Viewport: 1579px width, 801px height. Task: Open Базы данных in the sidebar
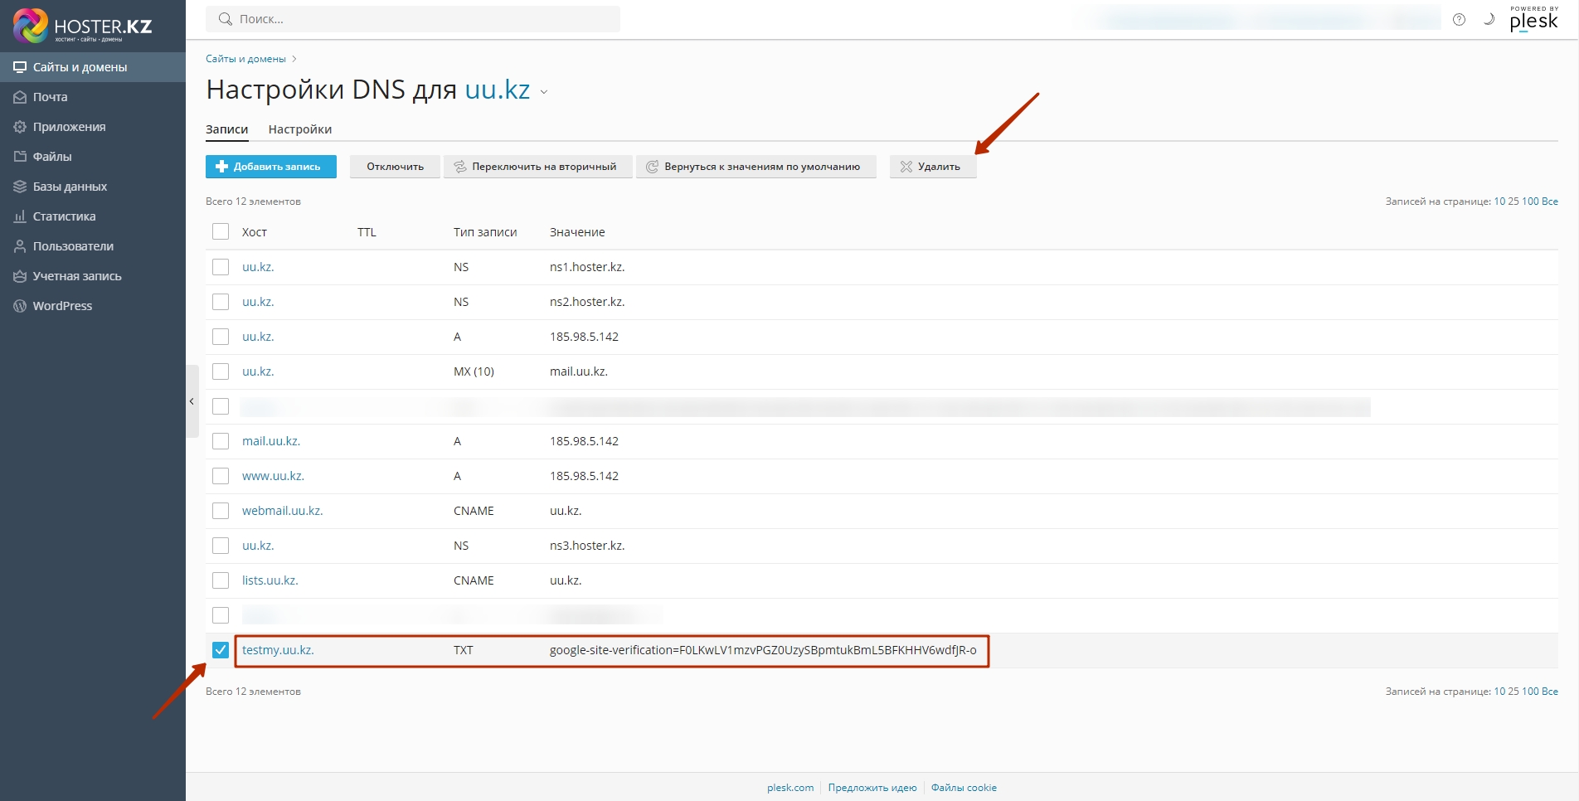[x=70, y=187]
